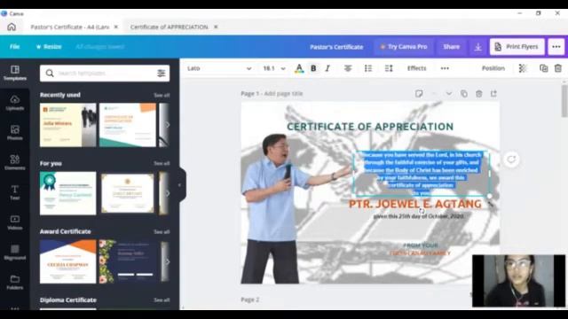Open the three-dot menu in header
The width and height of the screenshot is (568, 319).
[x=556, y=47]
